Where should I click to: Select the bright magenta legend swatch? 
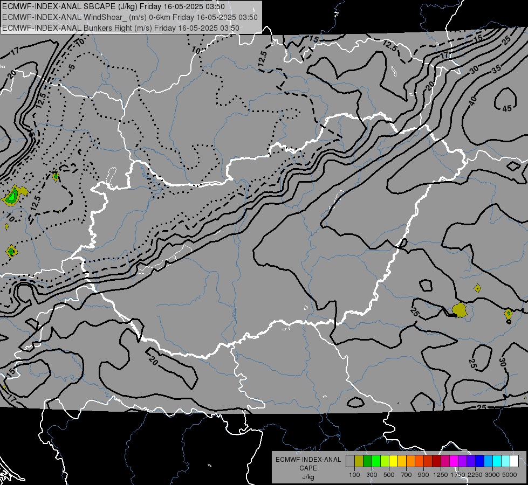point(454,461)
